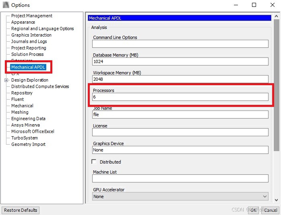Select Project Management in options tree
The width and height of the screenshot is (281, 215).
[32, 16]
